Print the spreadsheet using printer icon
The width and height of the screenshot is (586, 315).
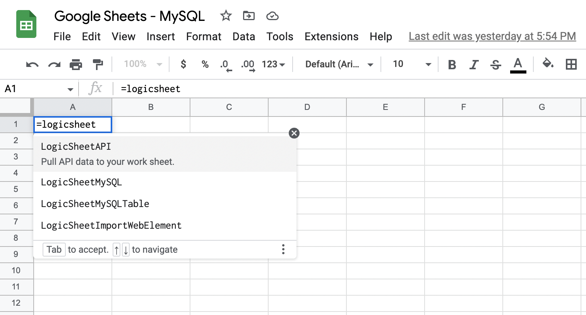point(76,64)
